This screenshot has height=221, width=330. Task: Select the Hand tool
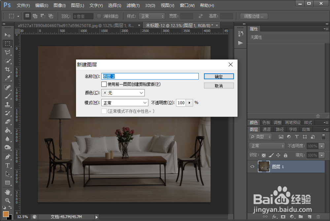8,192
